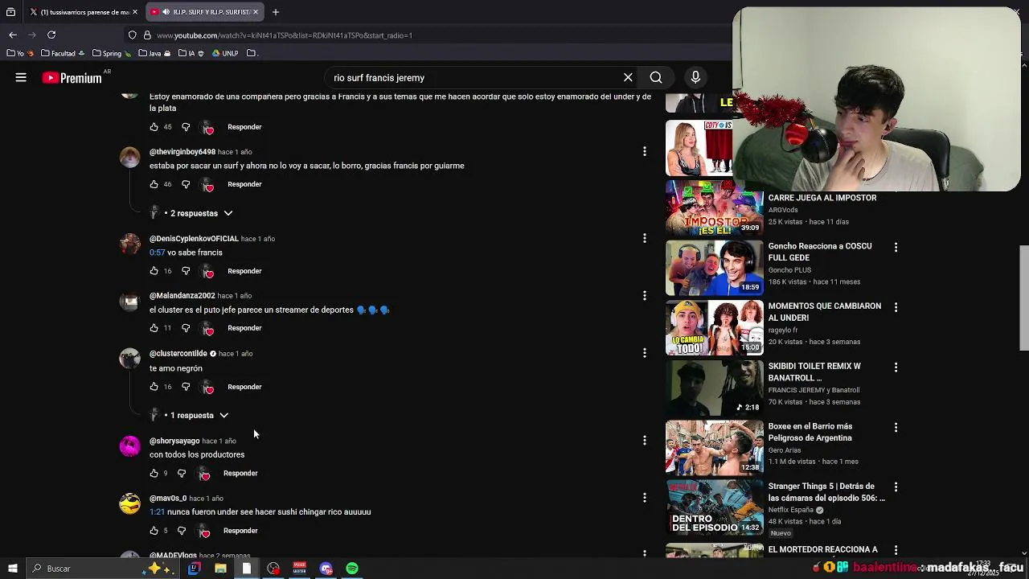Open options menu for @DenisCyplenkovOFICIAL comment
Screen dimensions: 1029x579
click(x=644, y=238)
